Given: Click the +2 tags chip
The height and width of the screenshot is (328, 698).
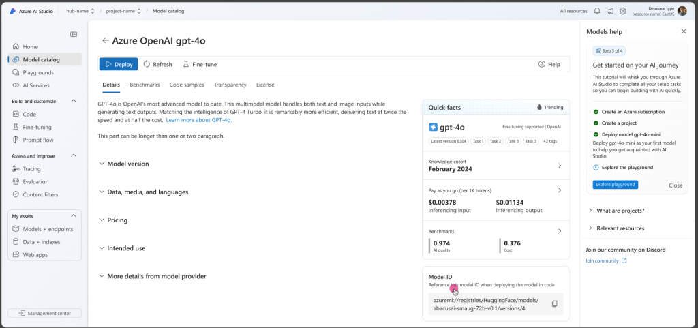Looking at the screenshot, I should (550, 141).
